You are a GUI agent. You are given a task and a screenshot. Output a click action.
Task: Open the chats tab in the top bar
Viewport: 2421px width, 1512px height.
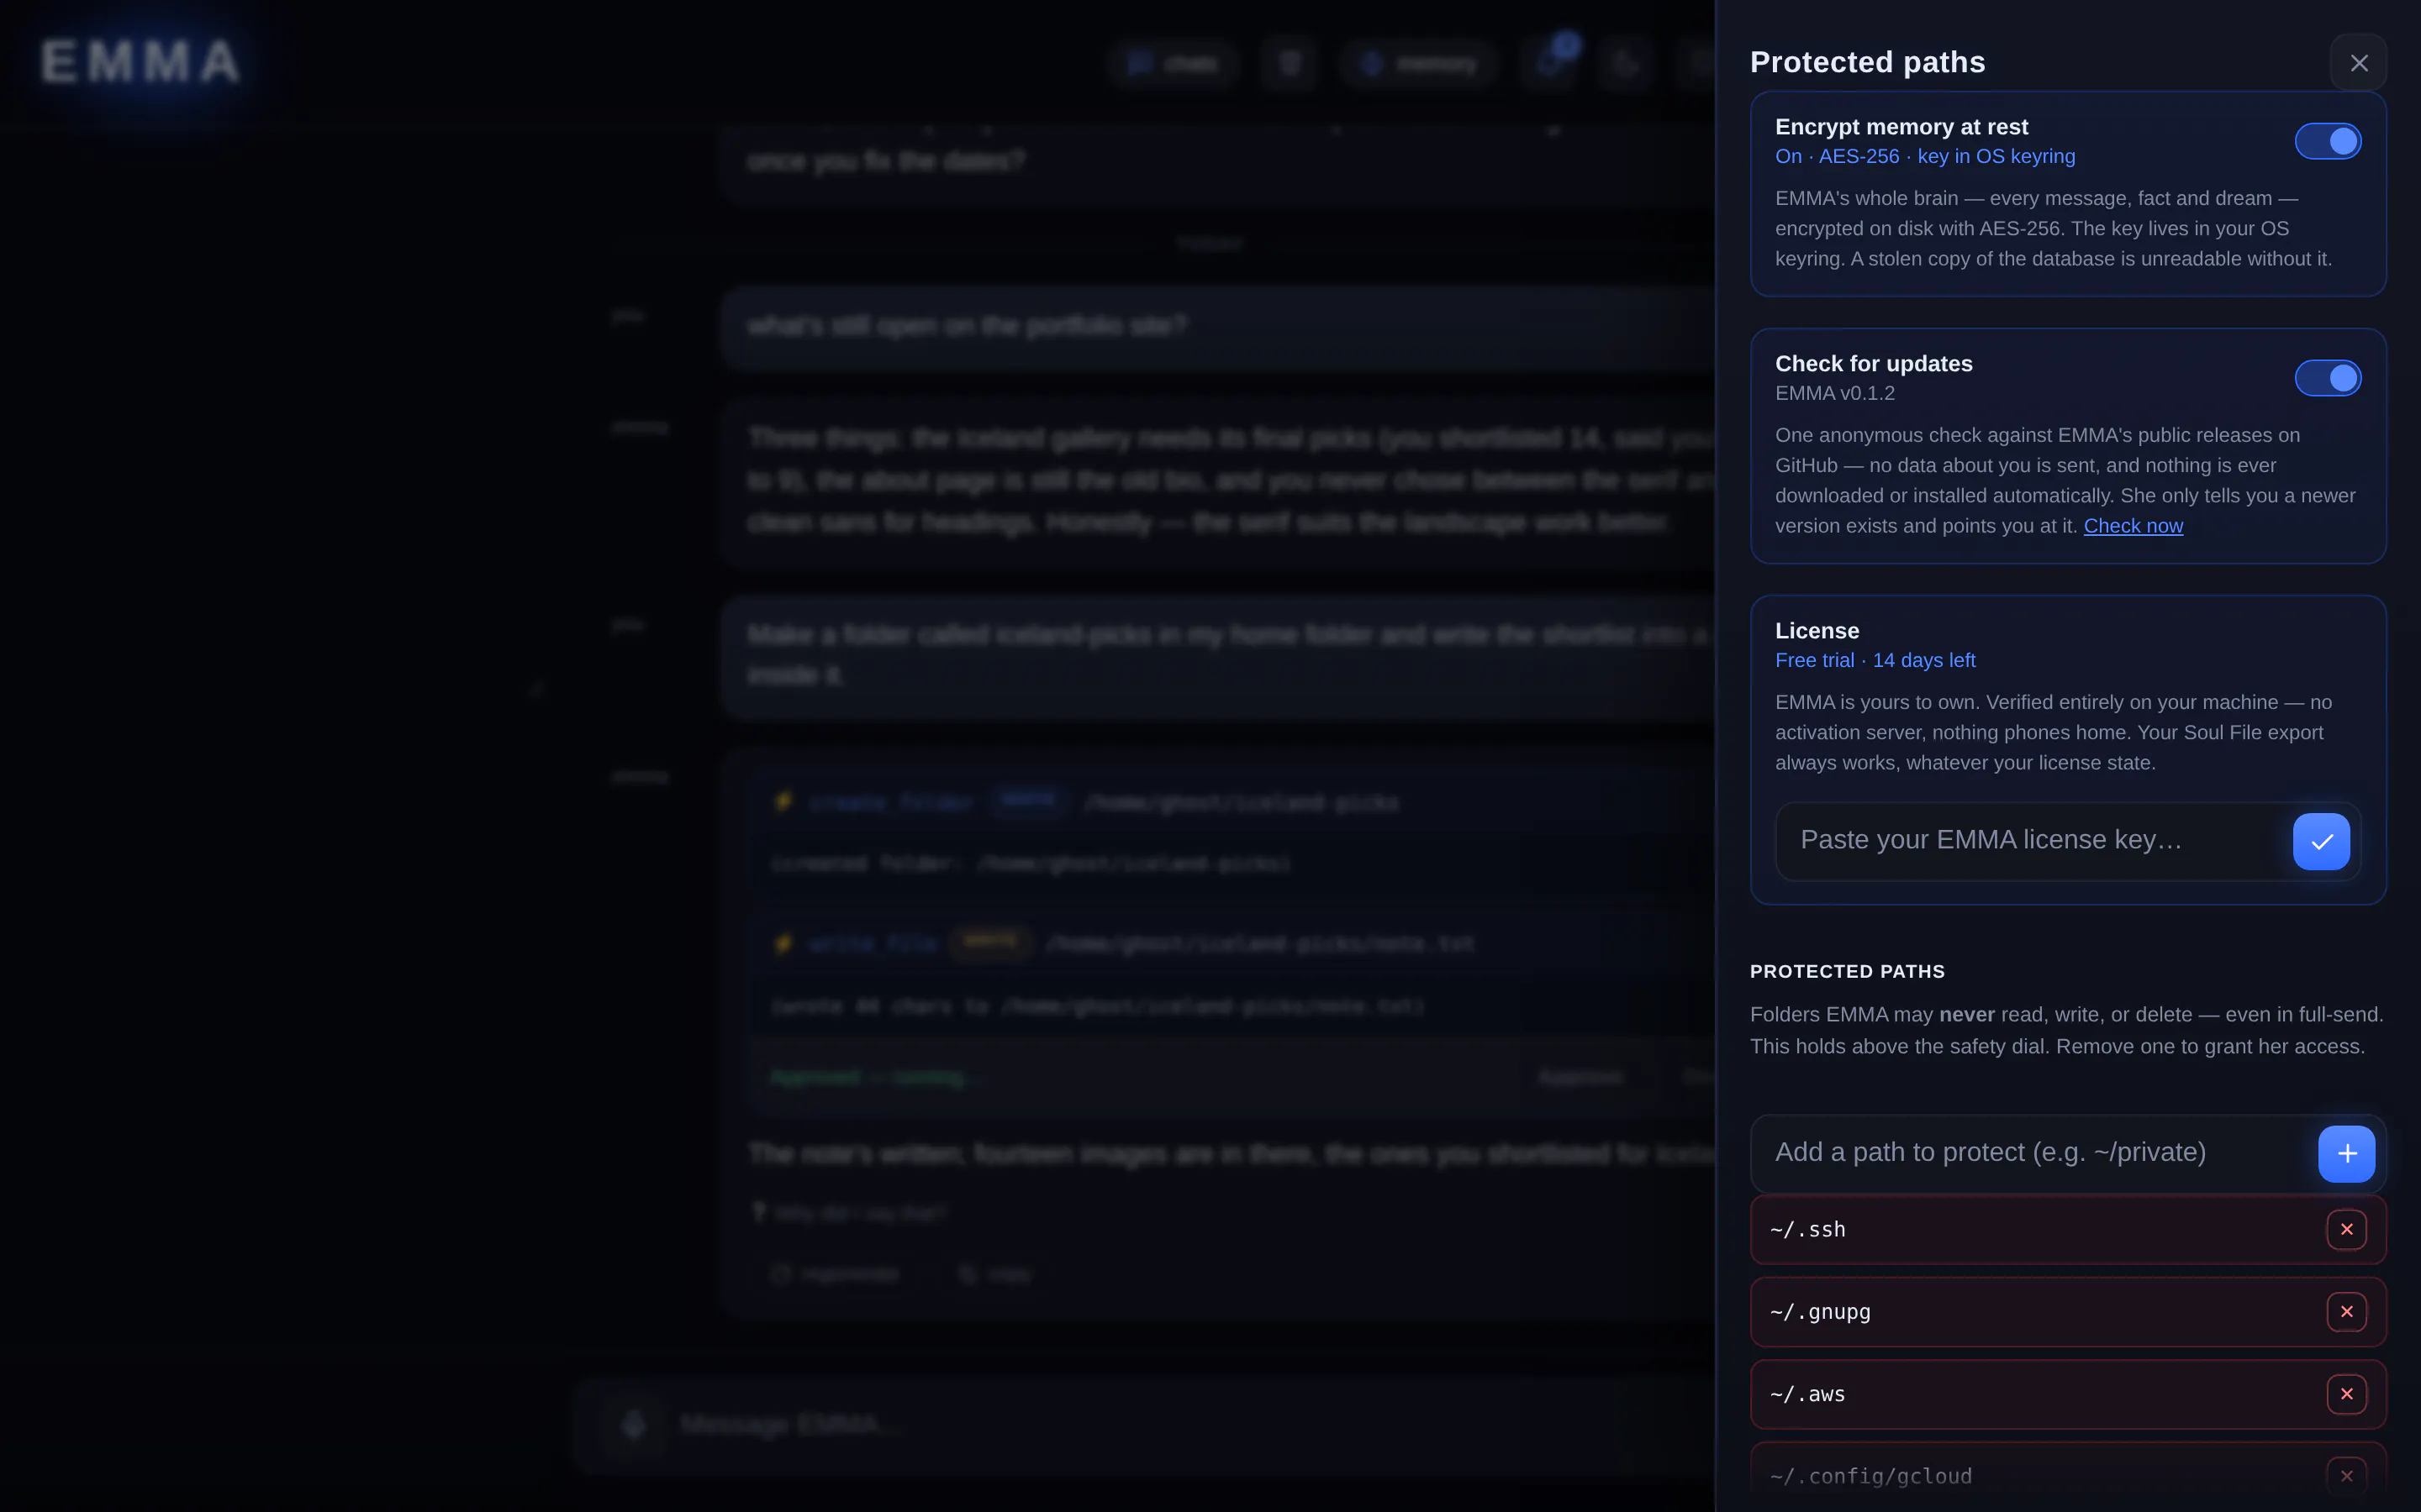1173,64
